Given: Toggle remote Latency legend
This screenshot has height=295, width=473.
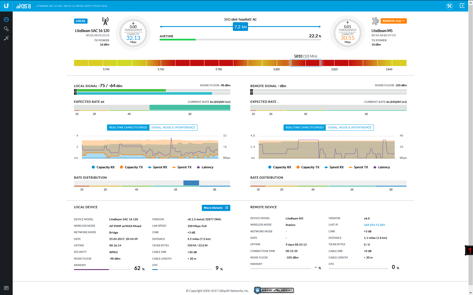Looking at the screenshot, I should point(381,167).
